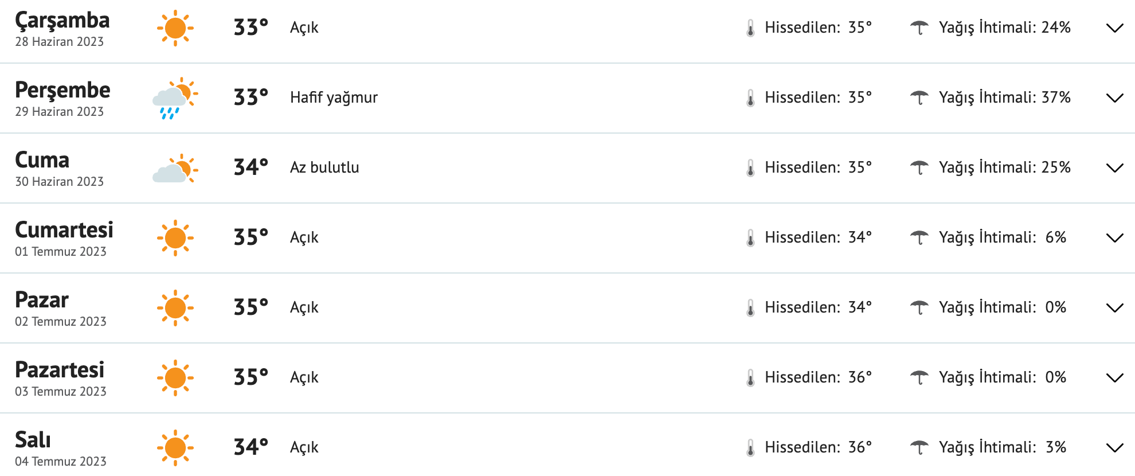The width and height of the screenshot is (1135, 476).
Task: Click the thermometer icon on Salı's row
Action: pyautogui.click(x=751, y=447)
